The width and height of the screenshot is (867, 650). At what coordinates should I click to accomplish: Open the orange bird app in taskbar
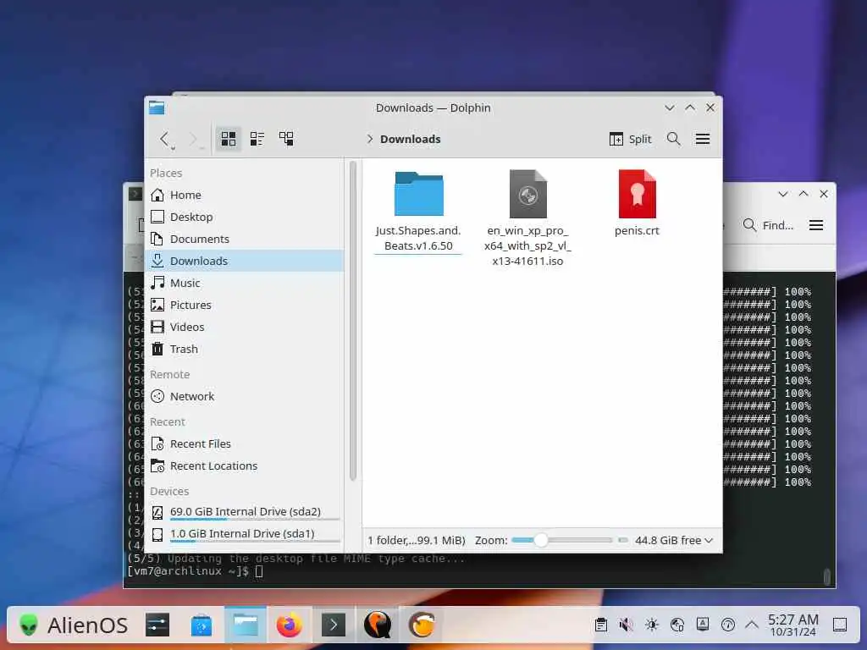click(422, 625)
